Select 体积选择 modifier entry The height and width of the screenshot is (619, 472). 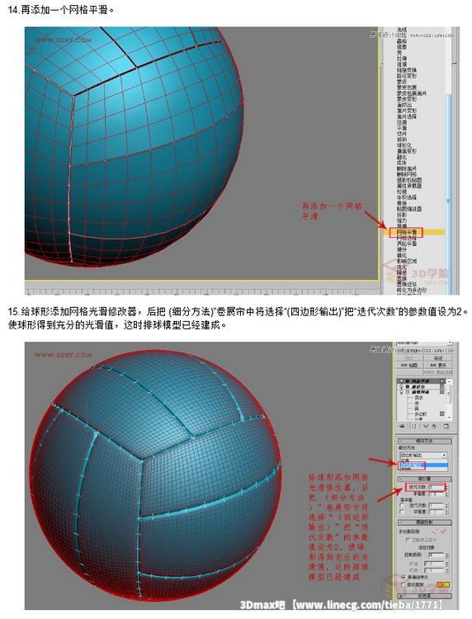coord(407,197)
